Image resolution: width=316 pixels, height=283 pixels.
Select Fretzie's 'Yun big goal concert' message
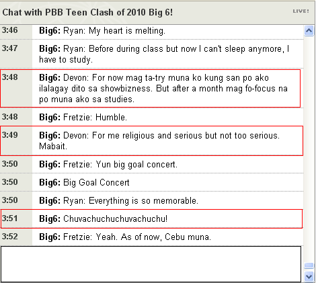tap(152, 164)
